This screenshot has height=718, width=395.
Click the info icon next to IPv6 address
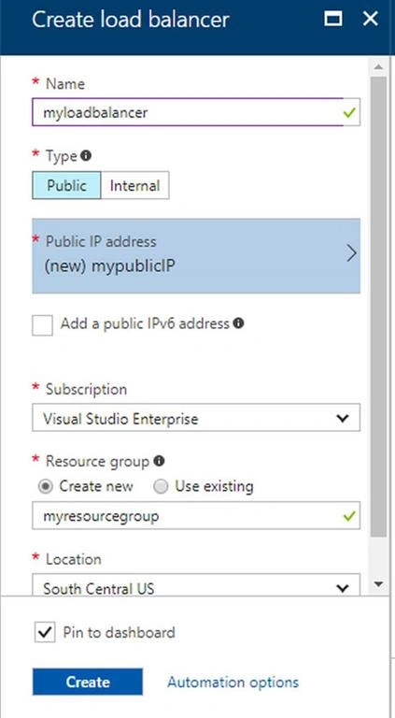pos(238,323)
